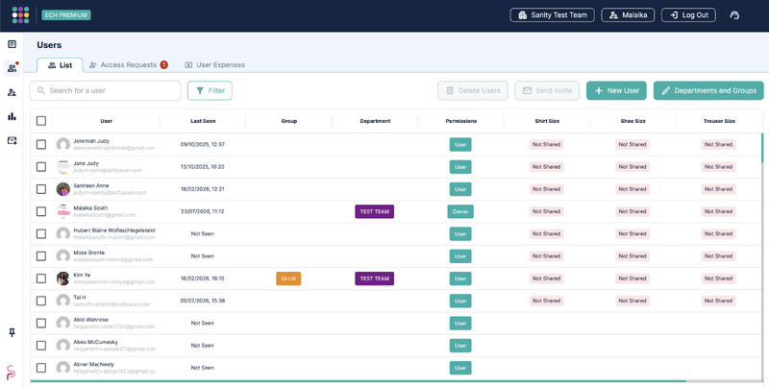
Task: Select the checkbox beside Kim Ye
Action: [x=41, y=278]
